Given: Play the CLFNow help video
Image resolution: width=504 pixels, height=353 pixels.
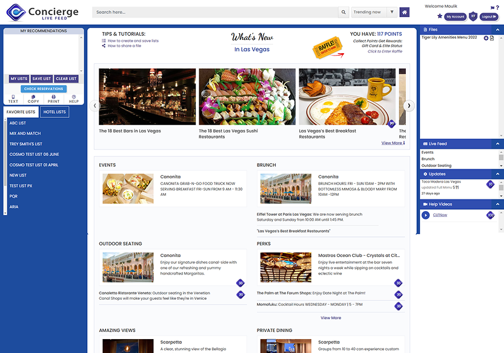Looking at the screenshot, I should [426, 215].
